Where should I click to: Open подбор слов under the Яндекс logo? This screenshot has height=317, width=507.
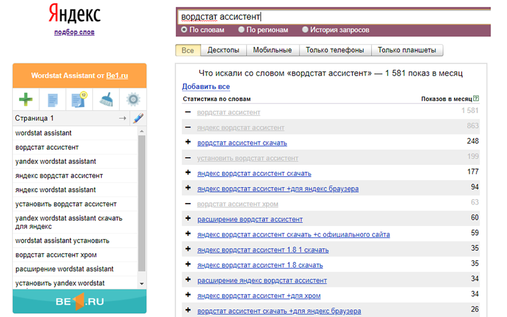click(x=74, y=32)
